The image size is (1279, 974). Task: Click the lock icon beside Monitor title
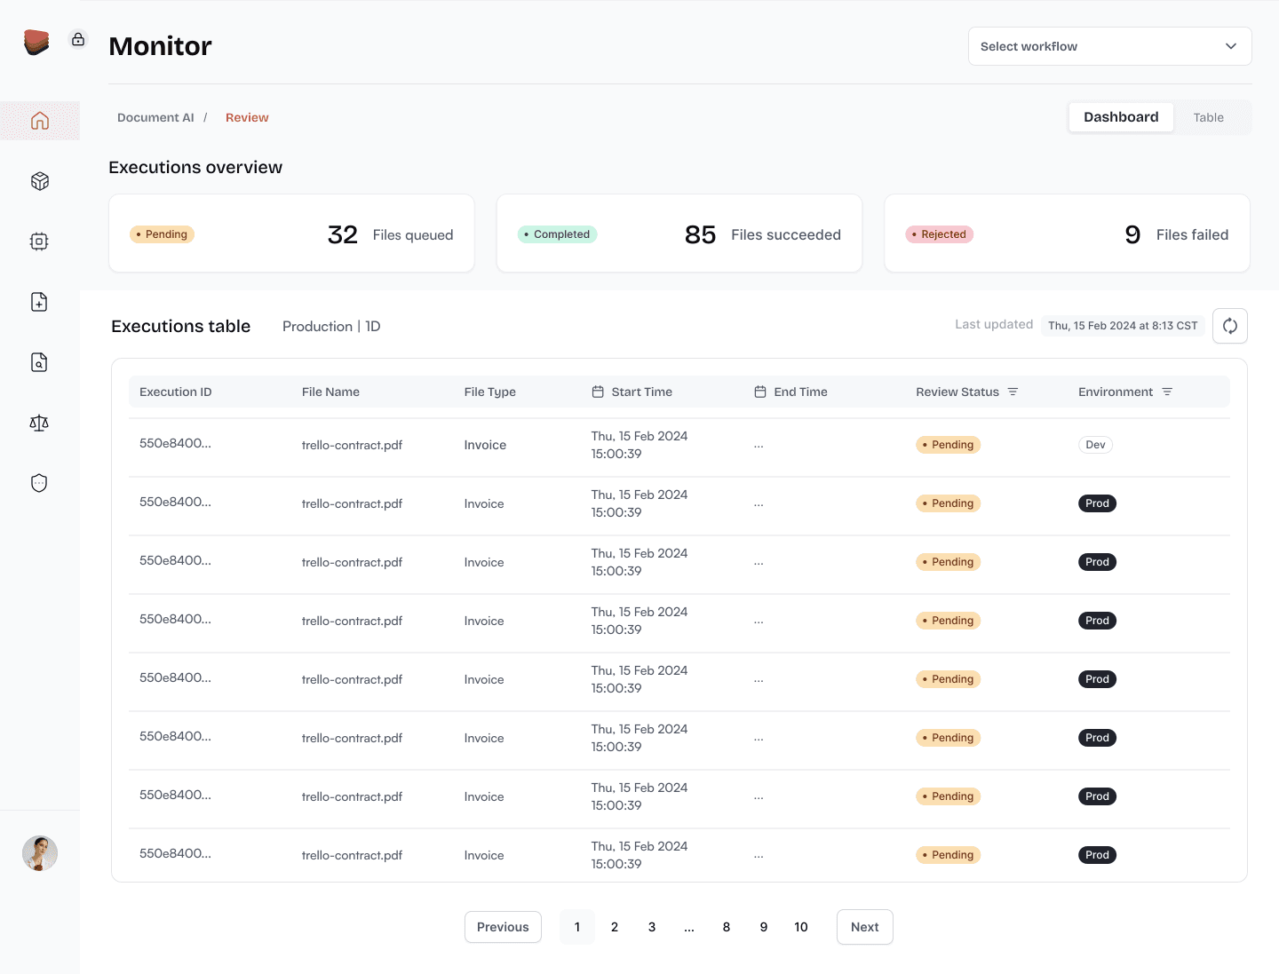pos(78,39)
